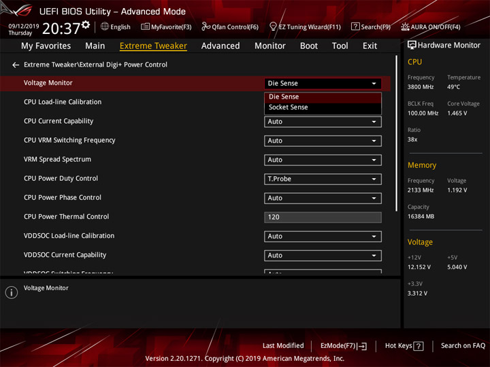Click the 16384 MB capacity value
Screen dimensions: 490x367
(x=421, y=217)
